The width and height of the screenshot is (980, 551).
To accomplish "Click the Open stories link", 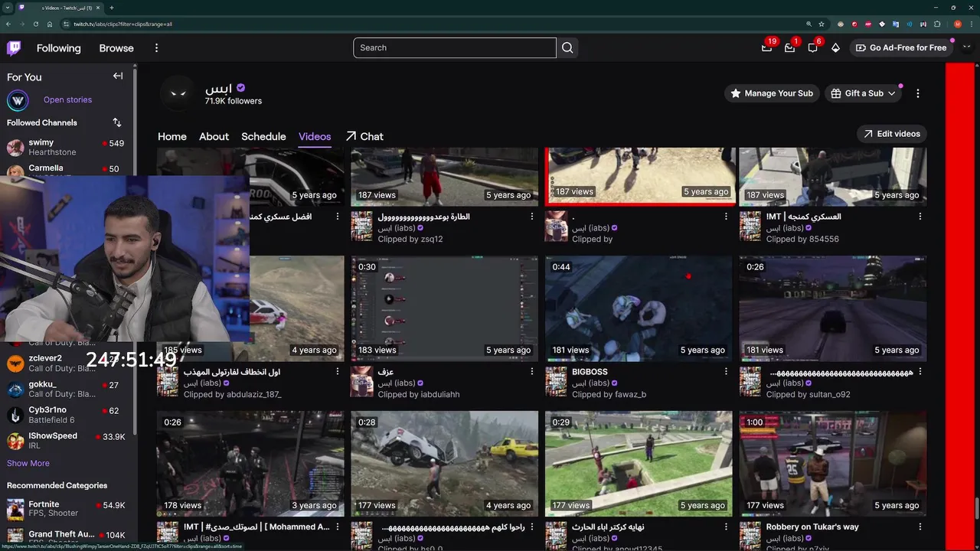I will pyautogui.click(x=67, y=99).
